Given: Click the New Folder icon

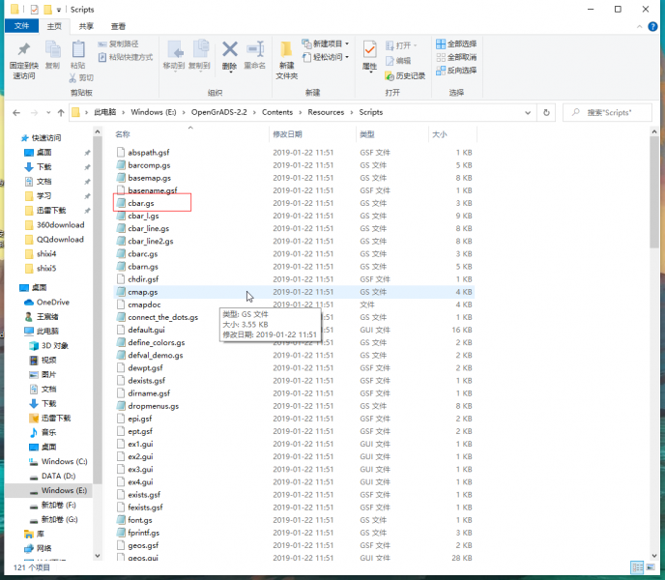Looking at the screenshot, I should [x=287, y=54].
